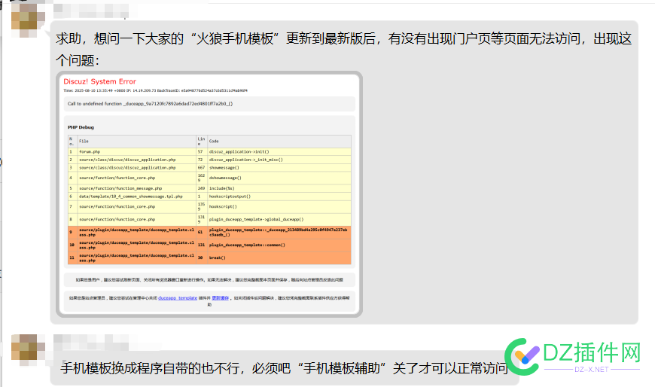The image size is (655, 387).
Task: Click the user advice notice starting '如果您是用户'
Action: click(209, 280)
